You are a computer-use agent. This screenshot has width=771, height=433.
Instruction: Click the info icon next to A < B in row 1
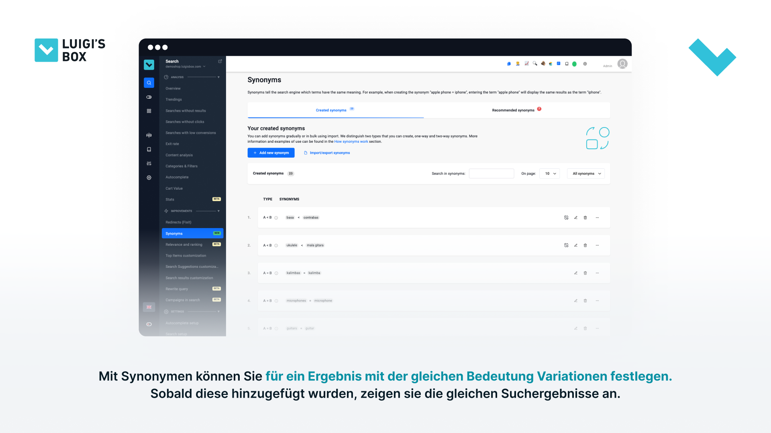click(x=276, y=218)
